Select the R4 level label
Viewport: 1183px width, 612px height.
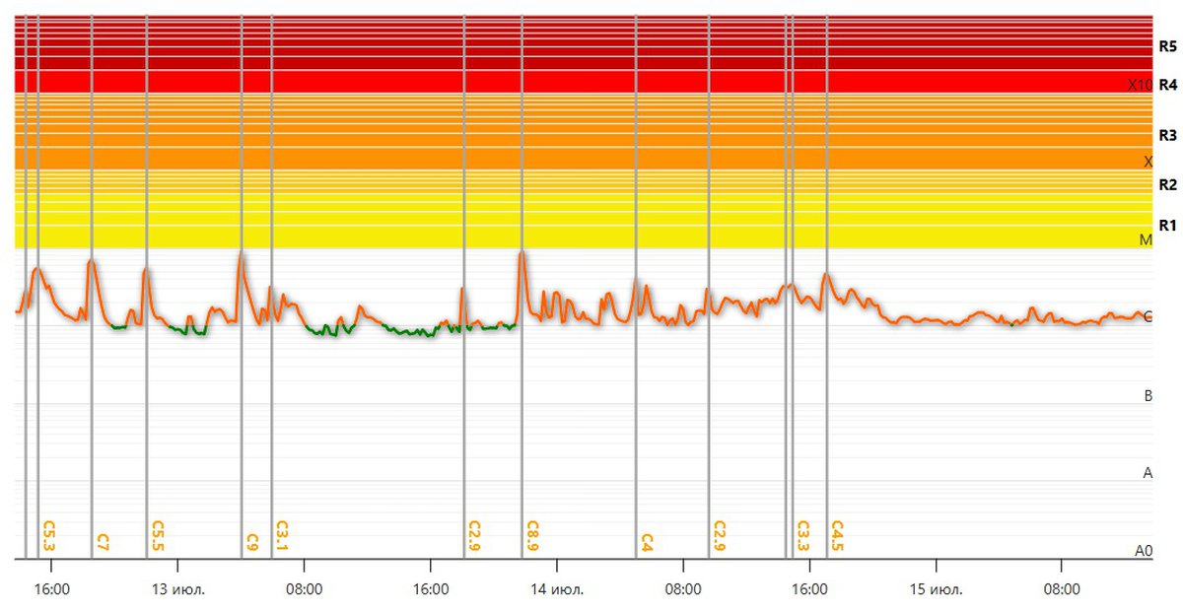point(1167,85)
